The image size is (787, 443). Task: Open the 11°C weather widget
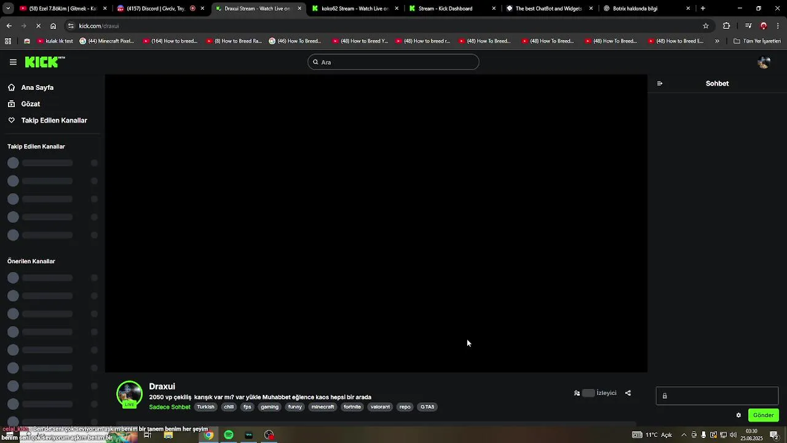pos(652,435)
